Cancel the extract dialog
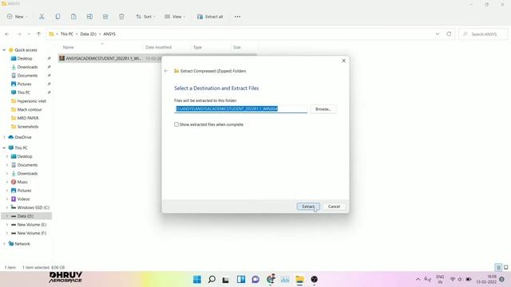This screenshot has height=287, width=511. point(334,206)
